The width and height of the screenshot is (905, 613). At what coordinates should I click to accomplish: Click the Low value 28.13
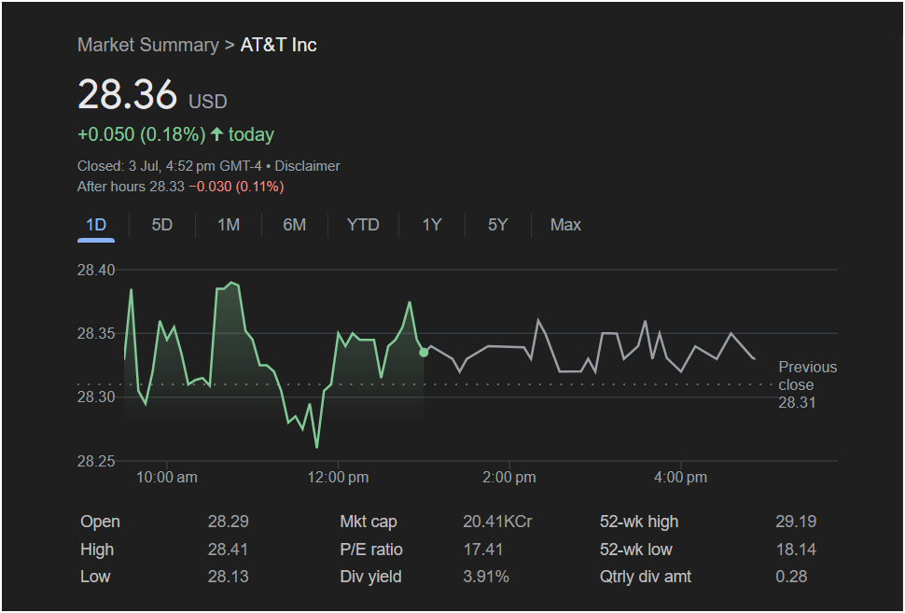[228, 577]
